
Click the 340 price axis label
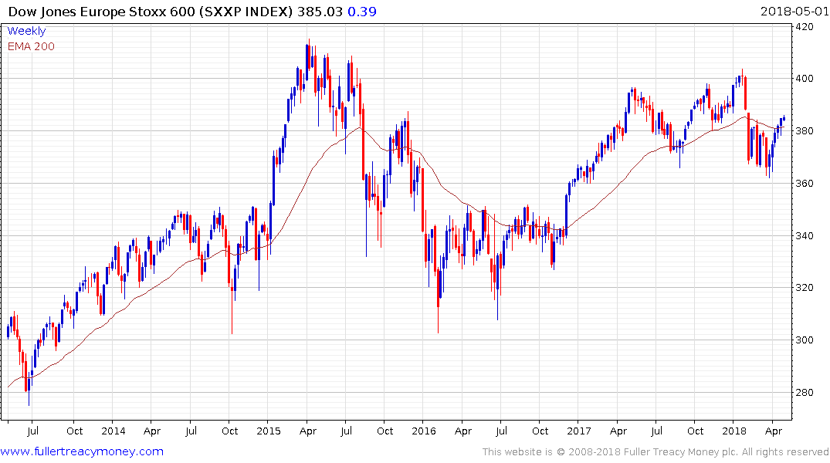(805, 236)
